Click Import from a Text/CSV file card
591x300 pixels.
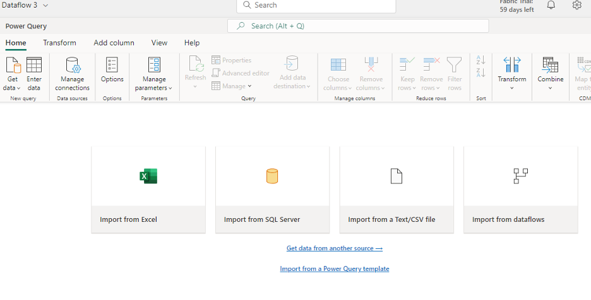point(397,190)
